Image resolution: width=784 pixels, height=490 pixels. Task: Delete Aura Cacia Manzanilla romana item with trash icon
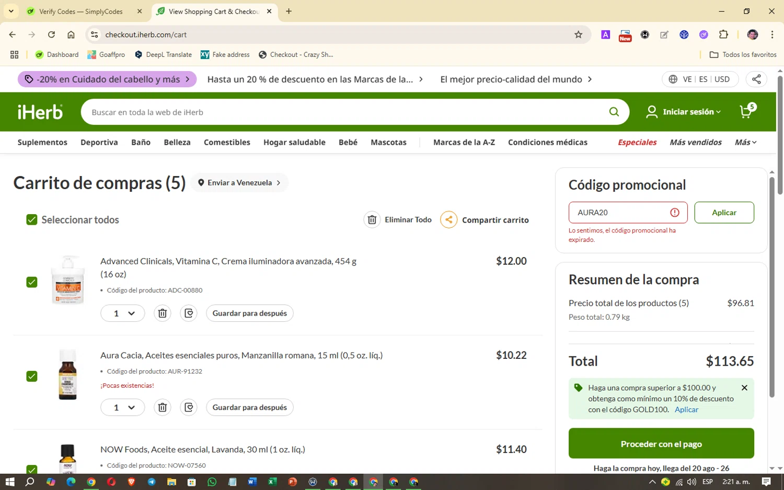pos(163,407)
